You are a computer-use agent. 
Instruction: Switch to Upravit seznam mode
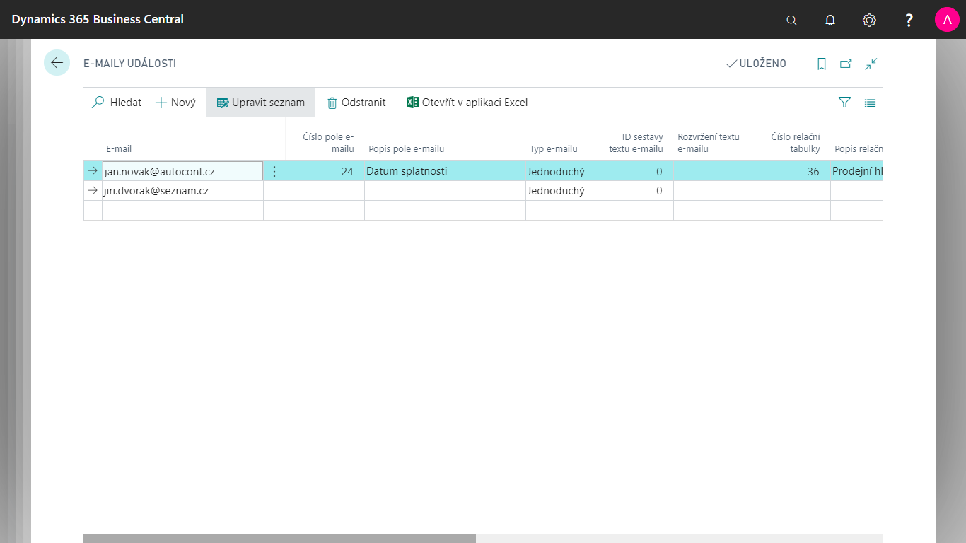[260, 102]
